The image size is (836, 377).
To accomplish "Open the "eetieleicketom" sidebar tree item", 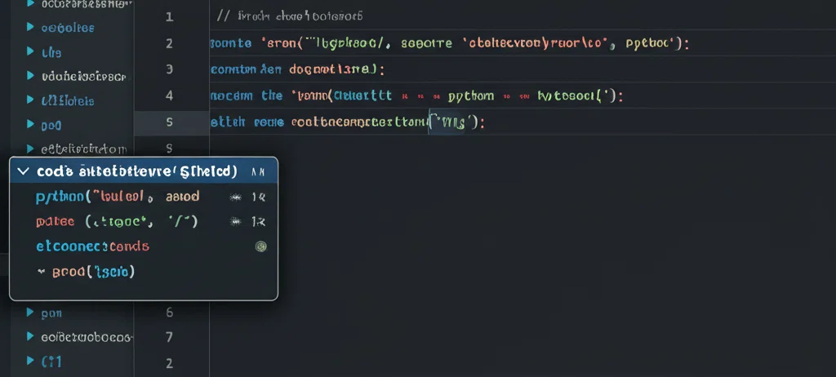I will pos(84,149).
